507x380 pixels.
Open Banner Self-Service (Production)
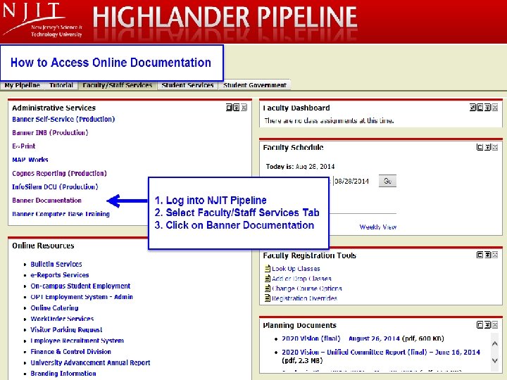coord(63,119)
